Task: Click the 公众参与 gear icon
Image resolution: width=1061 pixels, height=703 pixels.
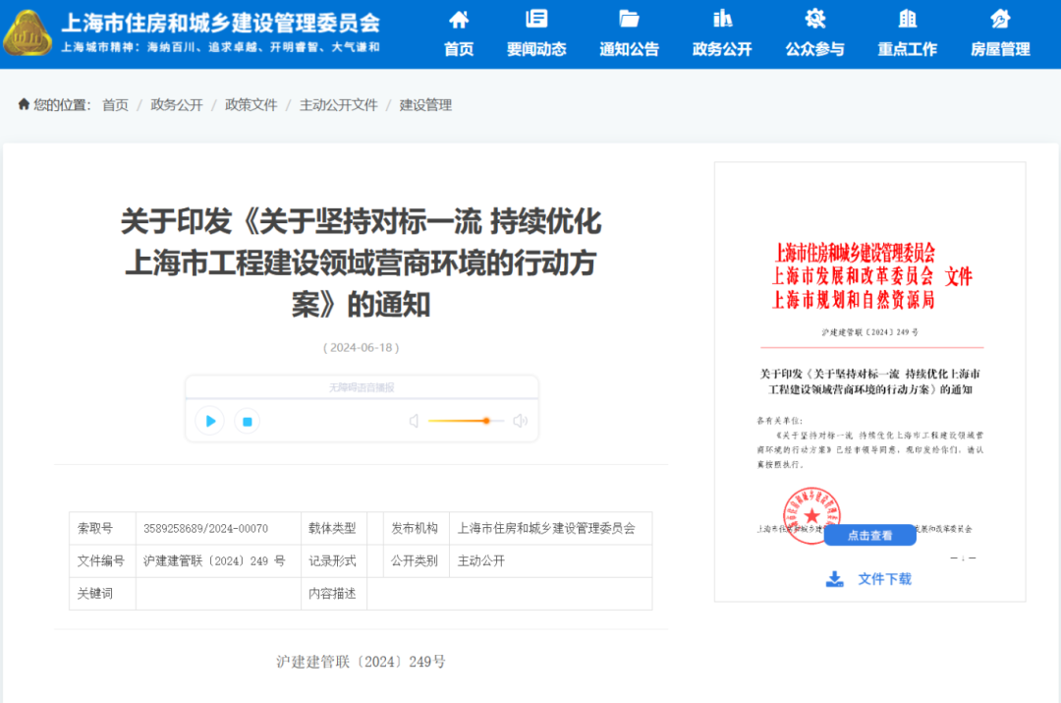Action: click(814, 19)
